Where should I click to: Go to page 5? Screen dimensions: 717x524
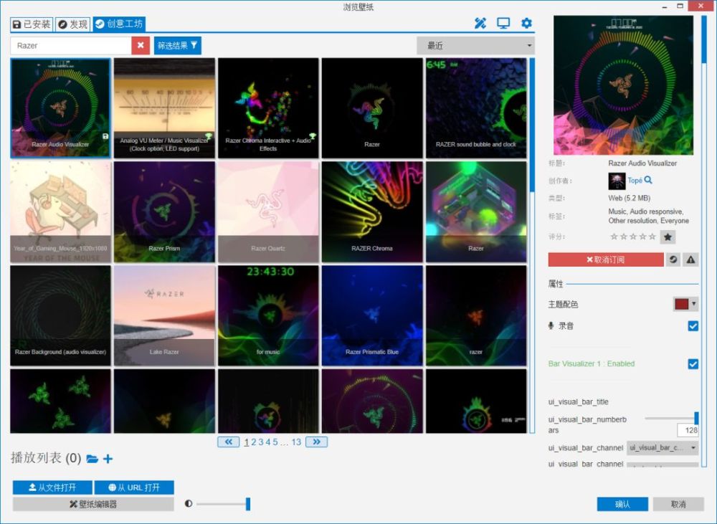[275, 442]
